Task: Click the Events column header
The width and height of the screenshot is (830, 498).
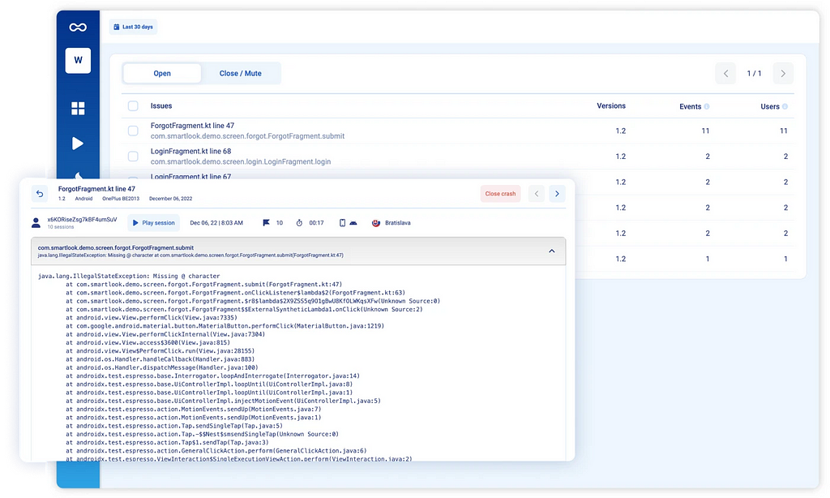Action: (x=691, y=106)
